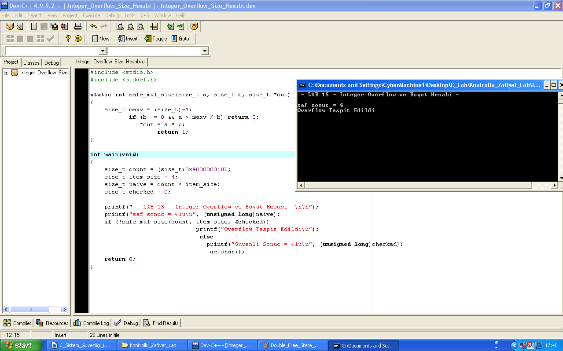
Task: Switch to Double_Free_State taskbar item
Action: [293, 345]
